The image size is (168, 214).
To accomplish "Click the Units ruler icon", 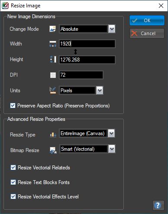I will click(53, 90).
